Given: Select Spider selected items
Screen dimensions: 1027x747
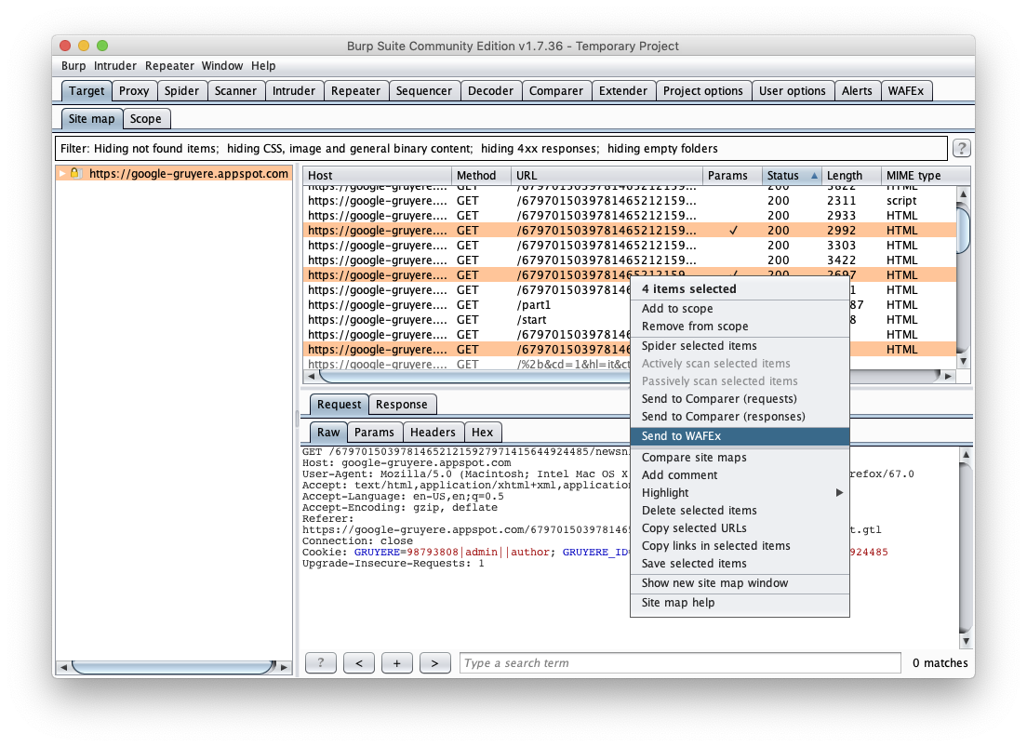Looking at the screenshot, I should pyautogui.click(x=740, y=346).
